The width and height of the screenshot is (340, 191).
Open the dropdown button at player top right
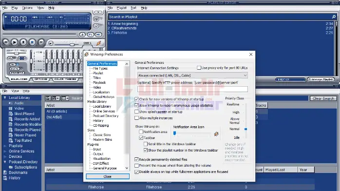tap(98, 12)
